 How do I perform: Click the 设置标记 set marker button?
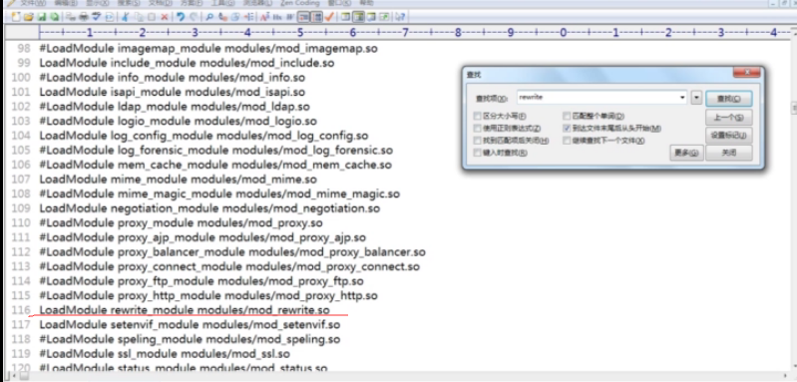coord(728,136)
